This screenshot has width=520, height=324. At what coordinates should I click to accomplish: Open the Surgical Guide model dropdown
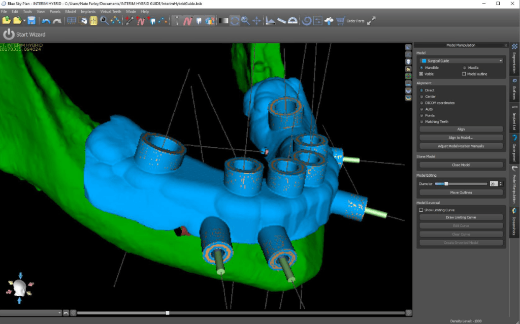pyautogui.click(x=461, y=61)
